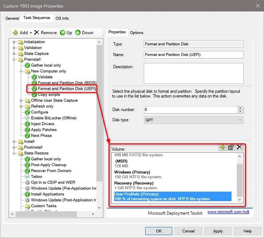Click inside the Description text box
Screen dimensions: 264x238
click(194, 73)
